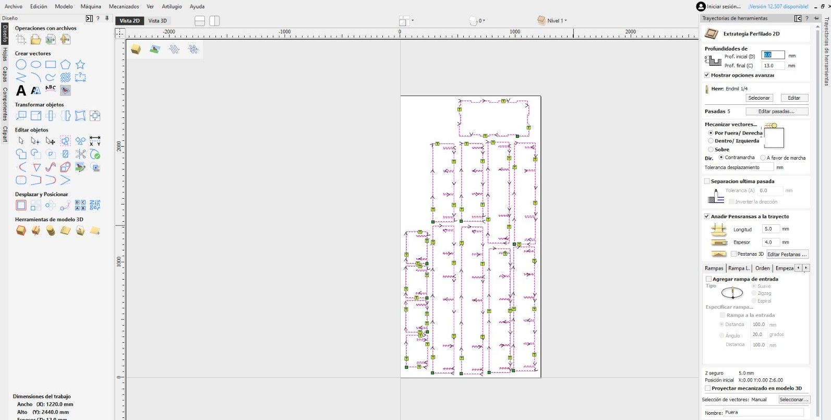Click Editar pasadas... button
This screenshot has width=831, height=420.
(776, 111)
